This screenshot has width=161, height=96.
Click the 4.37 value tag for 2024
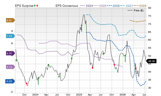click(10, 53)
